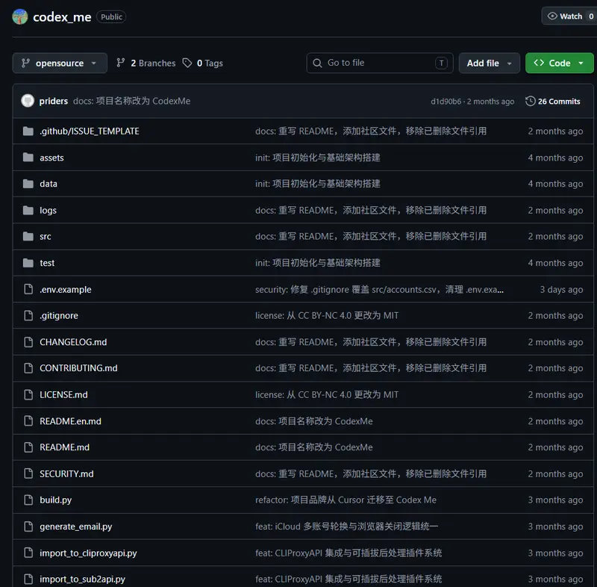Click the folder icon beside test

point(28,263)
